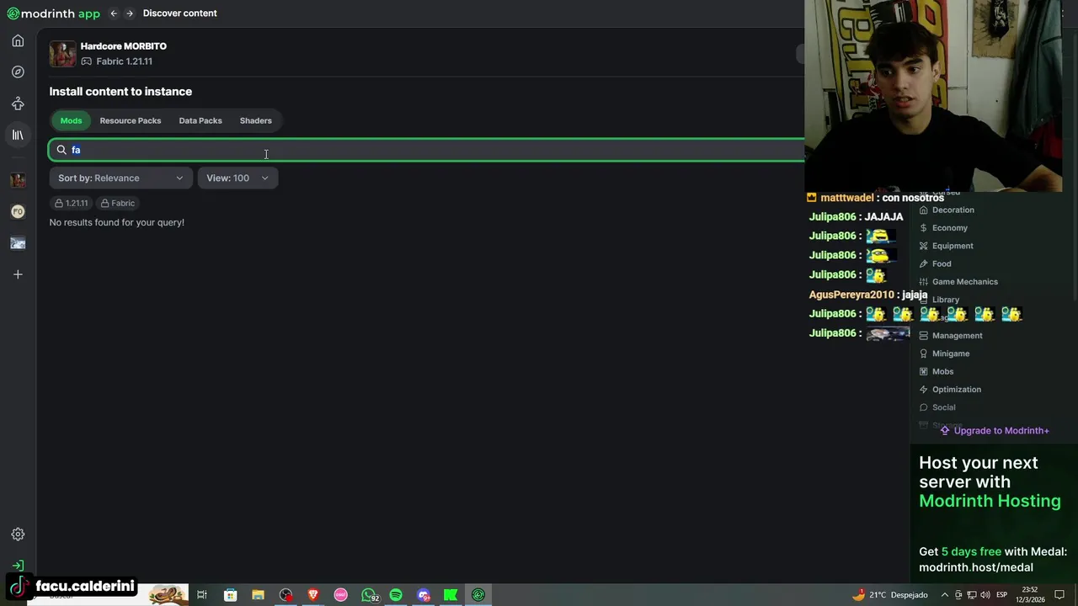This screenshot has height=606, width=1078.
Task: Toggle the Economy category filter
Action: tap(943, 228)
